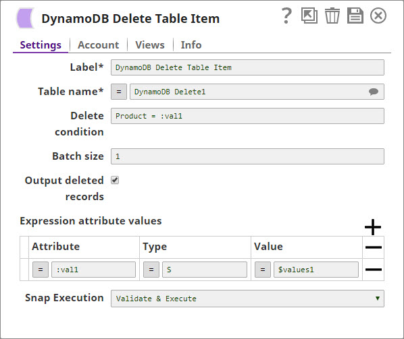Image resolution: width=404 pixels, height=339 pixels.
Task: Click the dialog title text
Action: (x=130, y=19)
